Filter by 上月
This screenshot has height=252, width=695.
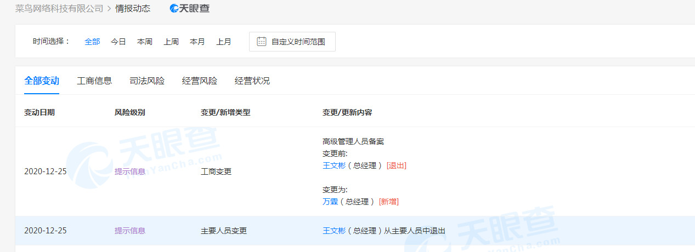coord(224,42)
